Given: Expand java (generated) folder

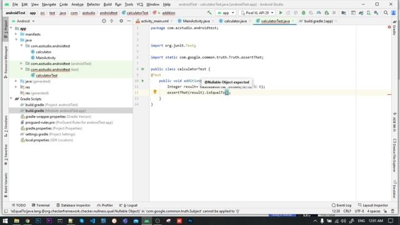Looking at the screenshot, I should 16,81.
